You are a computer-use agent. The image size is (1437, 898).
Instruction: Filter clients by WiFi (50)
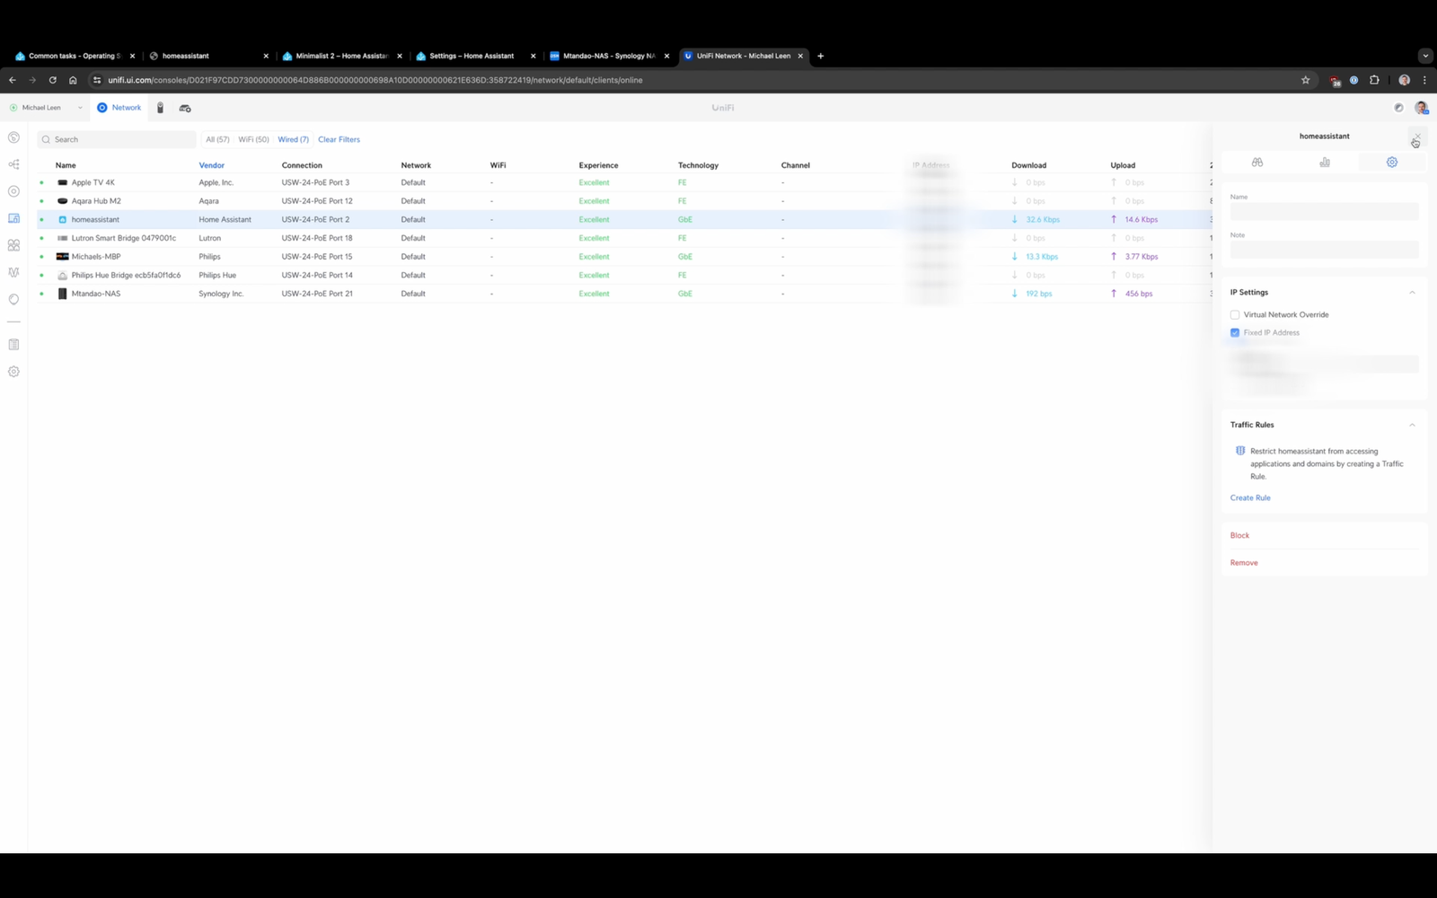[253, 140]
